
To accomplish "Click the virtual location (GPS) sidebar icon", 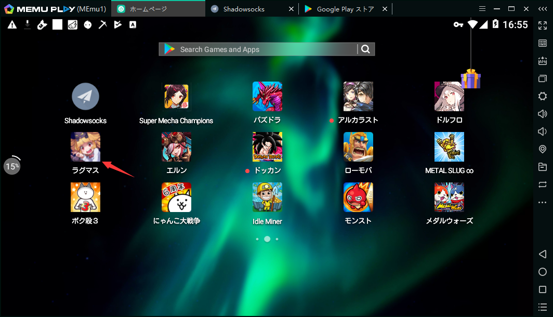I will click(x=543, y=149).
